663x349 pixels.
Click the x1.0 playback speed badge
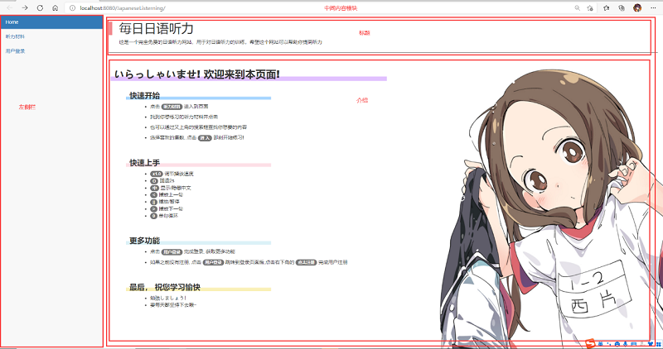coord(157,174)
